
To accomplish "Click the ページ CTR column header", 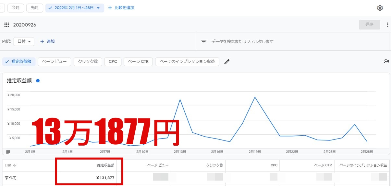I will click(x=323, y=165).
